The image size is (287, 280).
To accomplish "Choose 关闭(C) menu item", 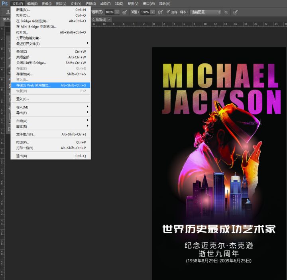I will click(x=51, y=51).
